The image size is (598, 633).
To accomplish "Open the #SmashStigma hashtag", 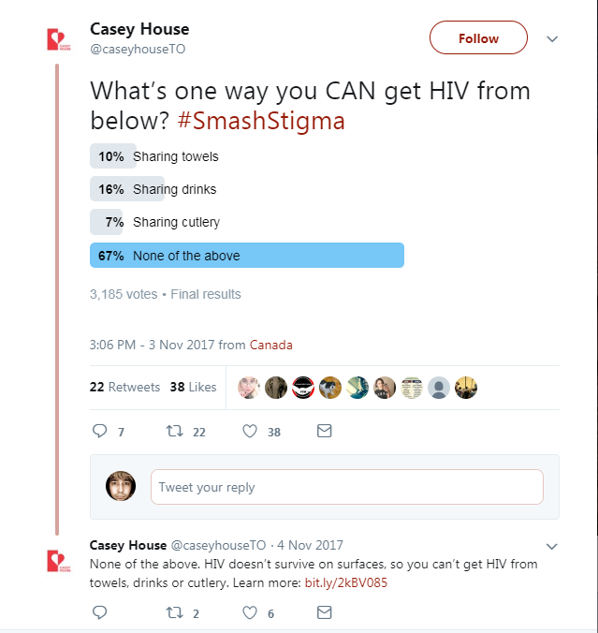I will 261,121.
